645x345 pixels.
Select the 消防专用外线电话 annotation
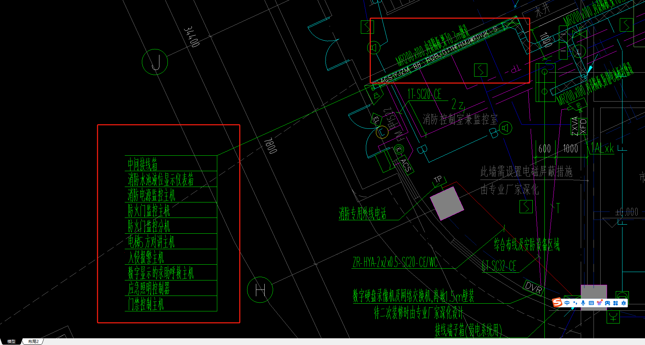(x=363, y=214)
